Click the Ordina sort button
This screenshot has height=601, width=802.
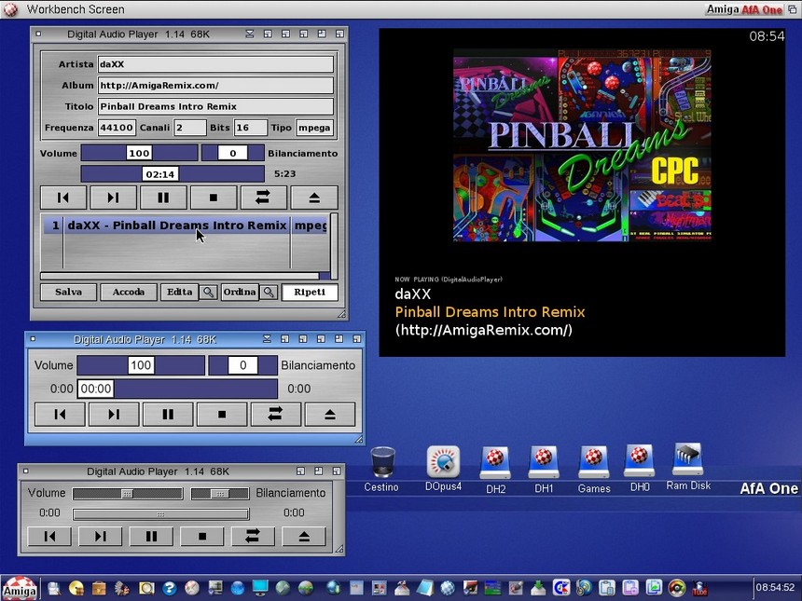tap(239, 293)
